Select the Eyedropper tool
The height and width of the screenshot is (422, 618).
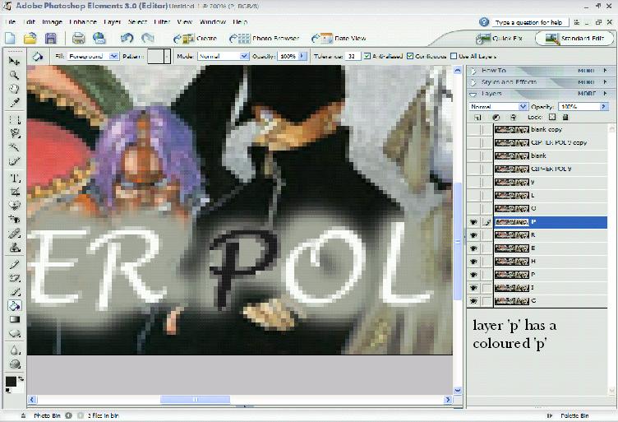pos(15,103)
